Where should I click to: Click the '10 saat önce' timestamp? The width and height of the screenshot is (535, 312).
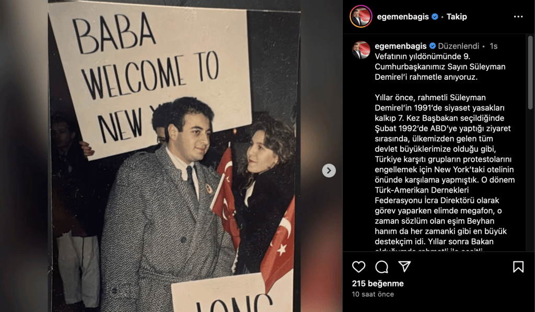pyautogui.click(x=373, y=294)
